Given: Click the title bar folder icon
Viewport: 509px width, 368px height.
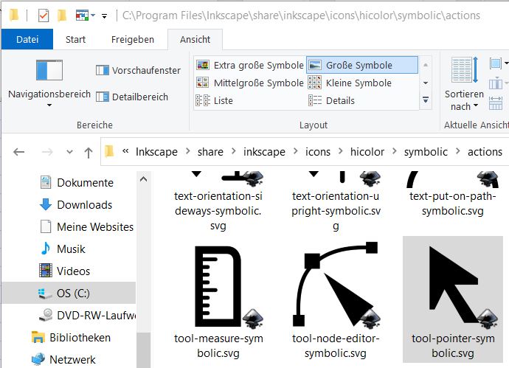Looking at the screenshot, I should (x=13, y=15).
